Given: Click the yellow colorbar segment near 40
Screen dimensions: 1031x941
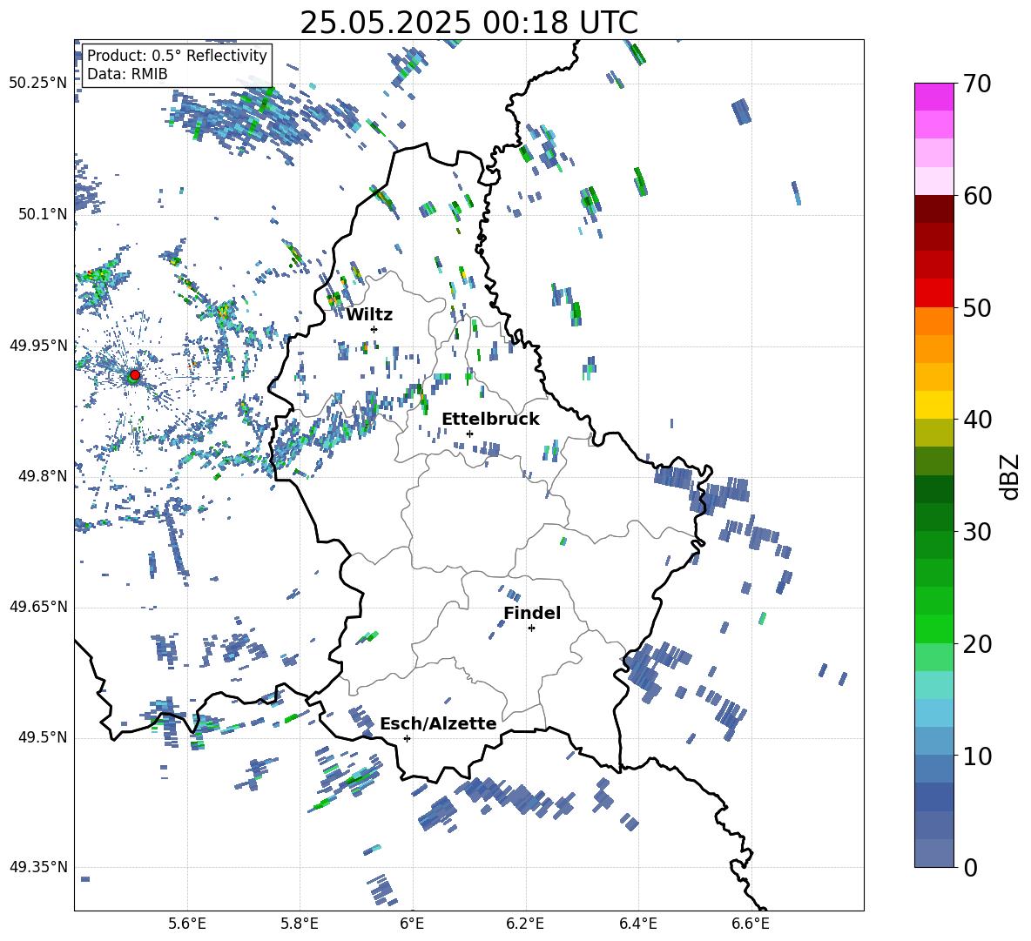Looking at the screenshot, I should click(933, 405).
